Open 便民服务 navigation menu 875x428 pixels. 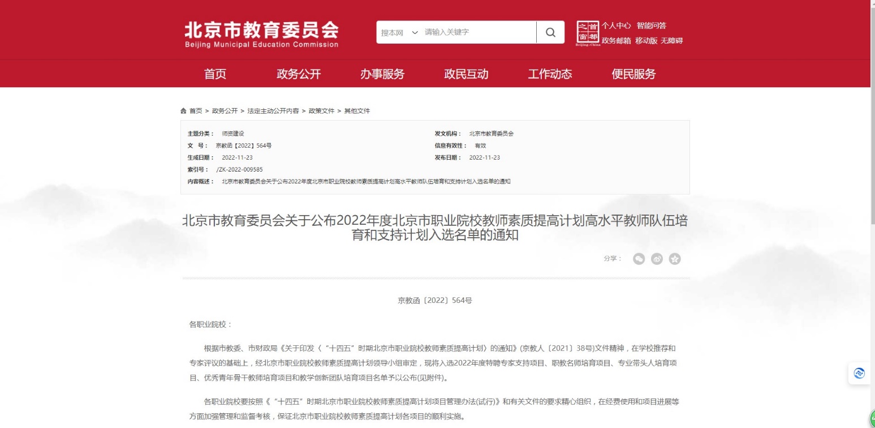[x=634, y=74]
